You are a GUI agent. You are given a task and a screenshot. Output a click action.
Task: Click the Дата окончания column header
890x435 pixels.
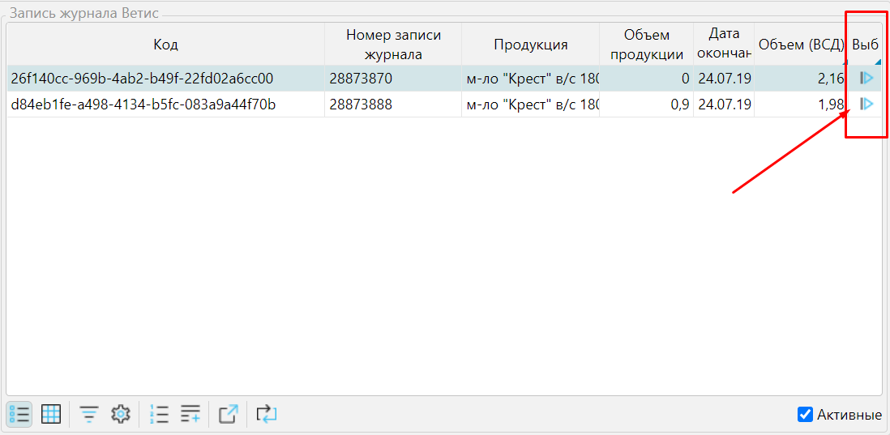tap(723, 45)
